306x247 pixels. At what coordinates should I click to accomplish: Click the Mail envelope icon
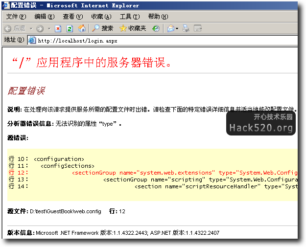point(171,29)
